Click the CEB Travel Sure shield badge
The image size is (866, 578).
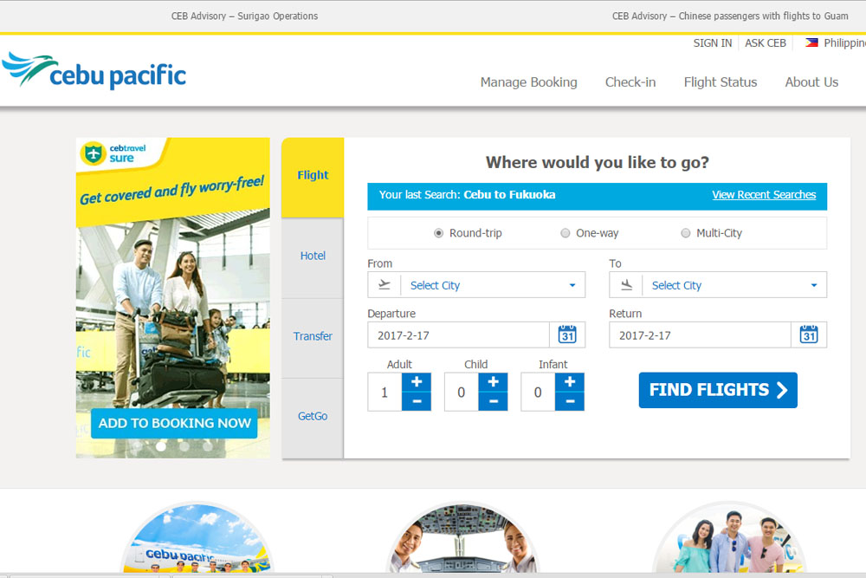tap(94, 153)
